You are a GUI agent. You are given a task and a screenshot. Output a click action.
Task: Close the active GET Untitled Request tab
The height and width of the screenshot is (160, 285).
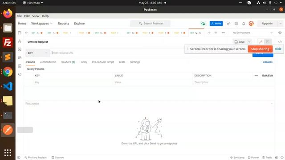pyautogui.click(x=200, y=33)
